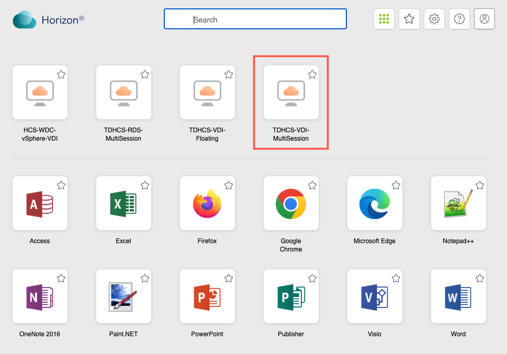Screen dimensions: 507x354
Task: Star the PowerPoint app as favorite
Action: coord(229,278)
